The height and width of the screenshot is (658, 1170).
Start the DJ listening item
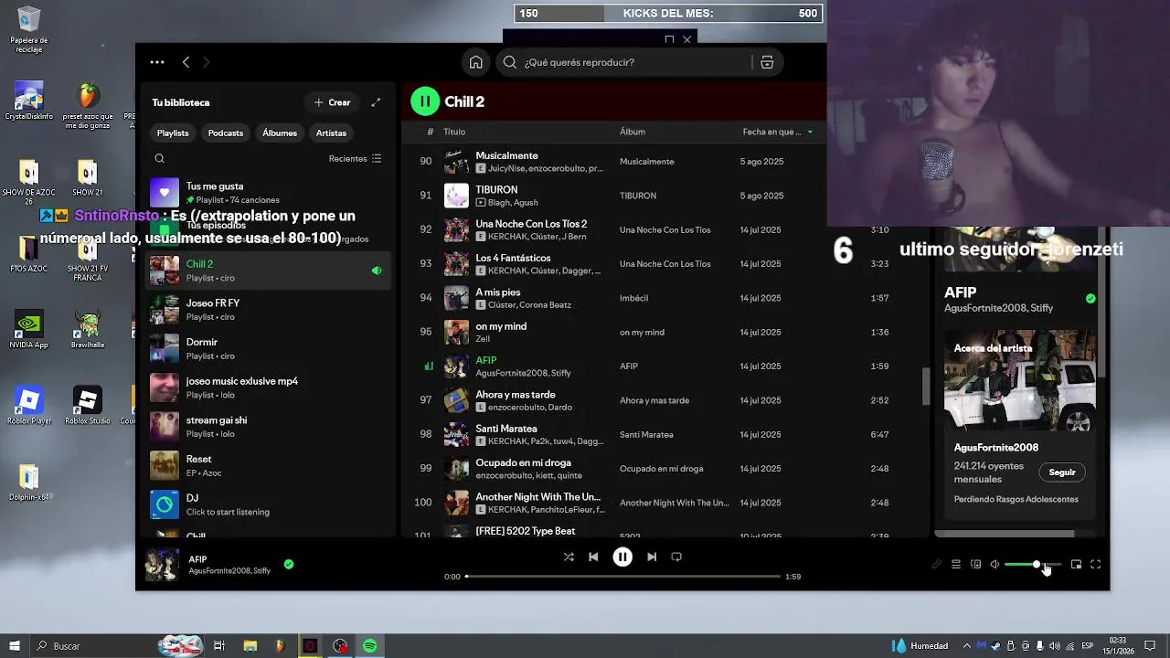click(268, 504)
